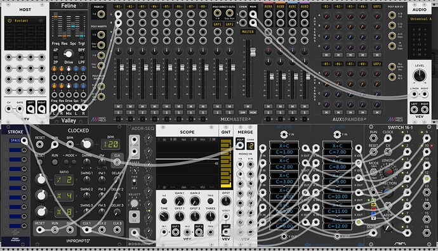
Task: Click the DIM button on master
Action: (x=243, y=112)
